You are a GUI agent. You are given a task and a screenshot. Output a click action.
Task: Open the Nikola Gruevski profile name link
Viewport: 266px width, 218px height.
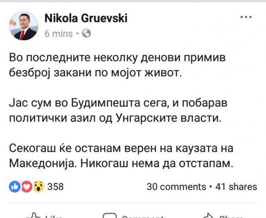86,18
